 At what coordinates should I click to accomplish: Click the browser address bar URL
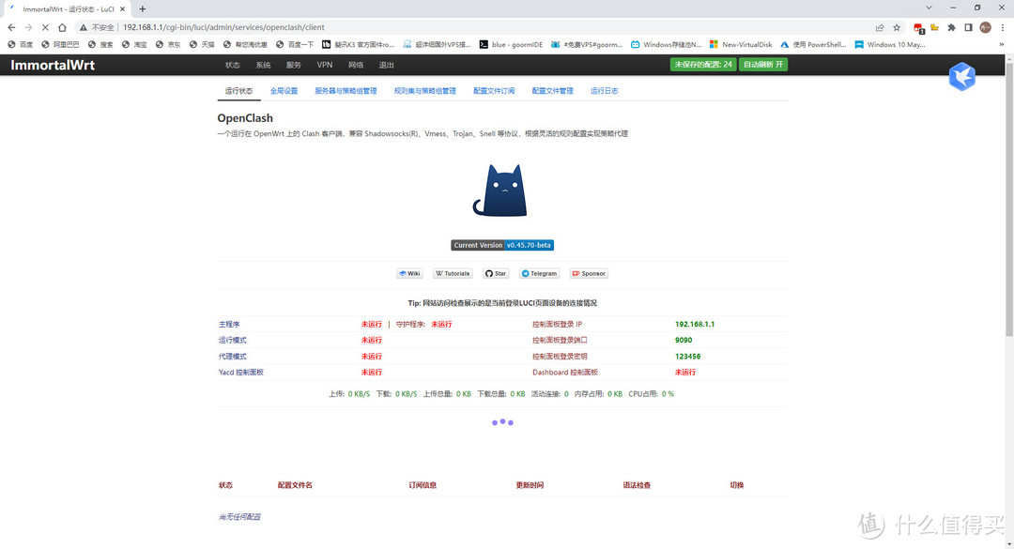[x=223, y=27]
